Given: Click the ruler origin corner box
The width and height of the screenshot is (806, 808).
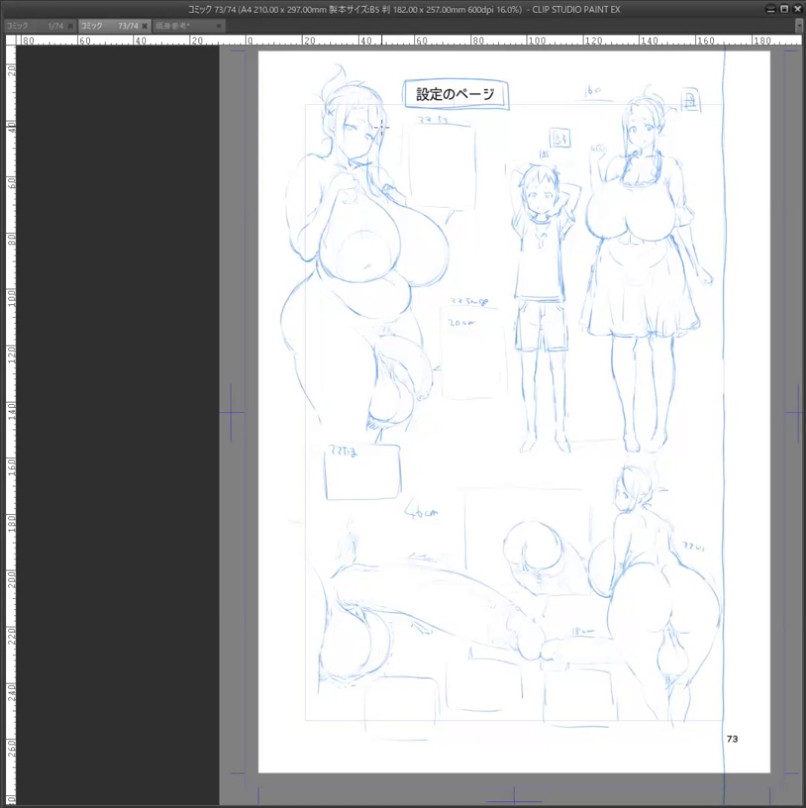Looking at the screenshot, I should tap(11, 40).
